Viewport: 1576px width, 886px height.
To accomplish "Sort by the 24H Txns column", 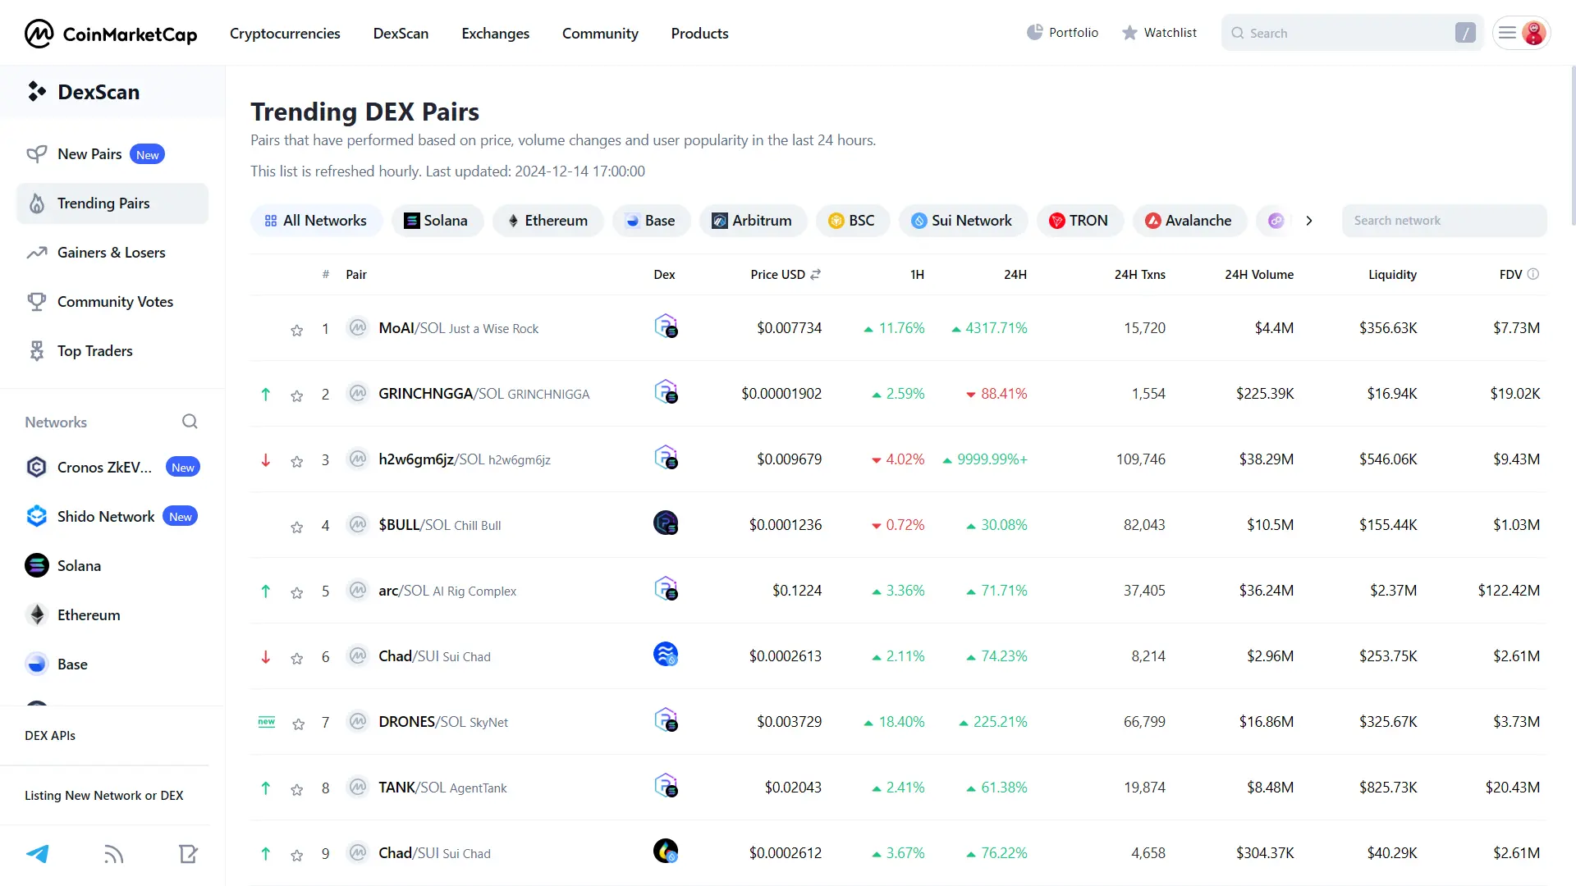I will pyautogui.click(x=1139, y=274).
